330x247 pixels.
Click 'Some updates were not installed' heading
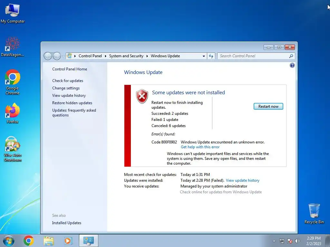click(x=188, y=92)
